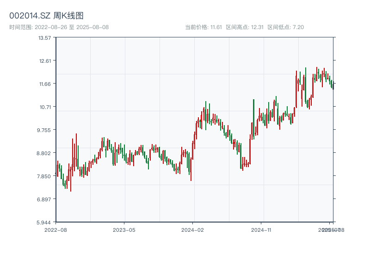
Task: Click the 当前价格 11.61 label
Action: point(203,27)
